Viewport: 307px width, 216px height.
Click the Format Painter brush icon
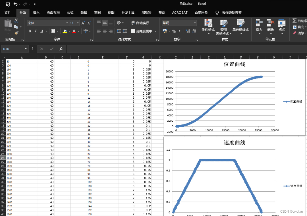[x=16, y=33]
